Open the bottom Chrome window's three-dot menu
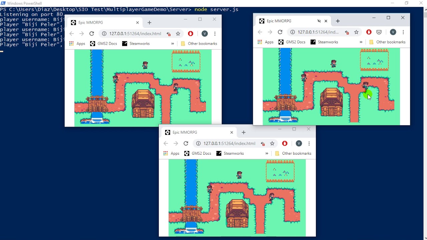Viewport: 427px width, 240px height. 309,143
